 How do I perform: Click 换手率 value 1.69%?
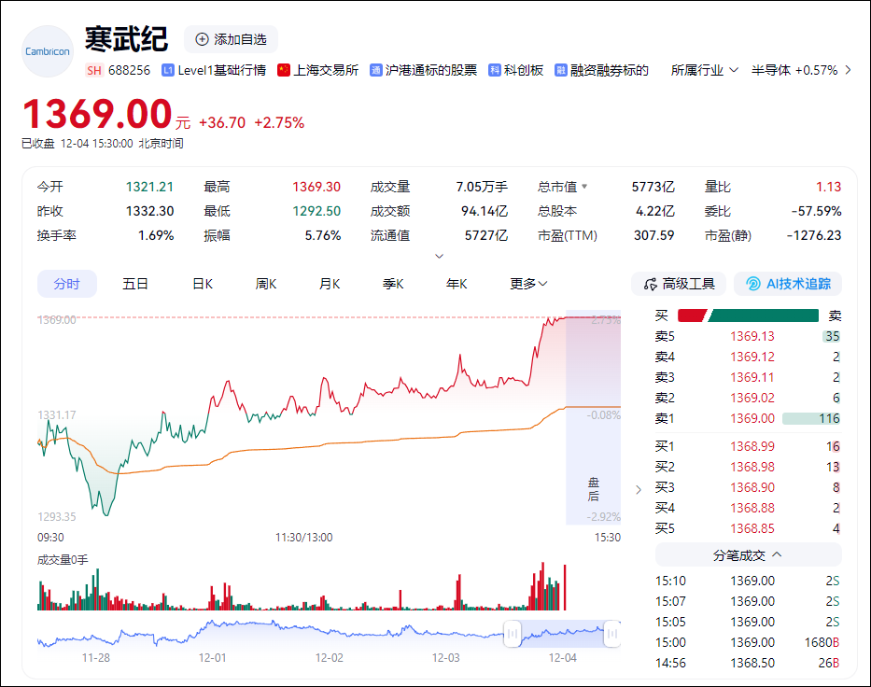(x=156, y=235)
